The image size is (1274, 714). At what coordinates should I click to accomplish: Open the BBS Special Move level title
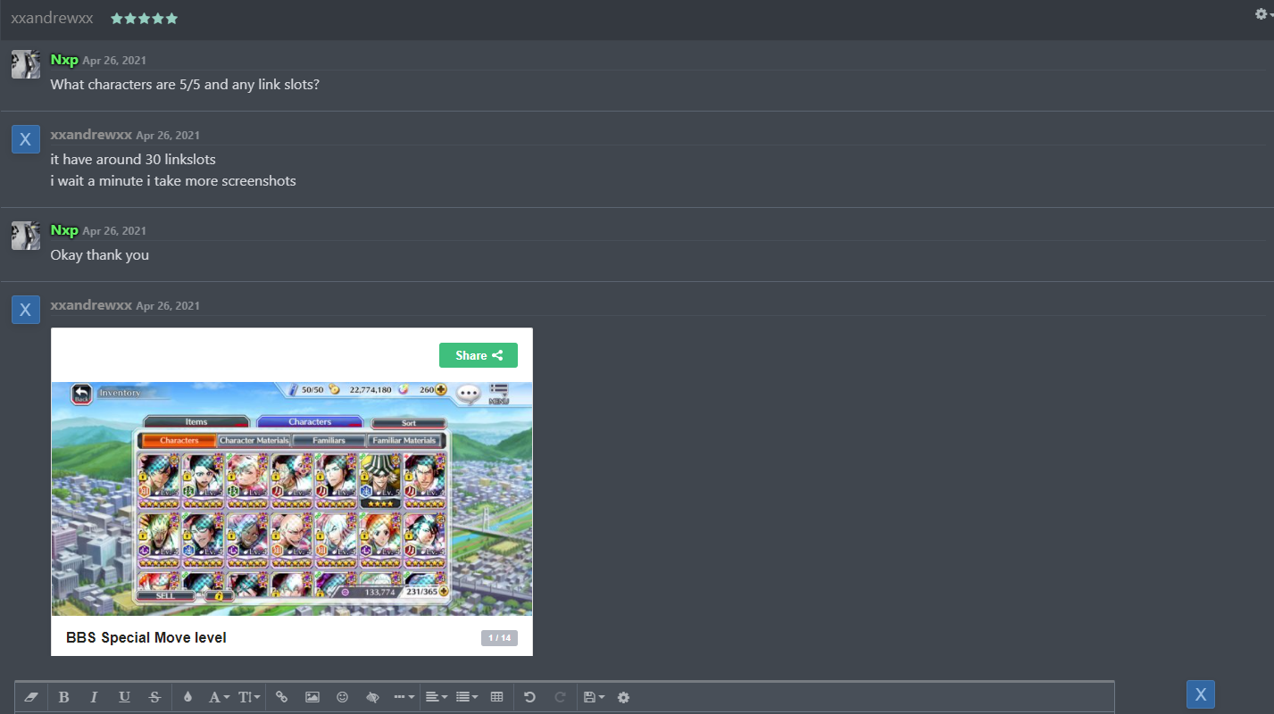(x=146, y=637)
